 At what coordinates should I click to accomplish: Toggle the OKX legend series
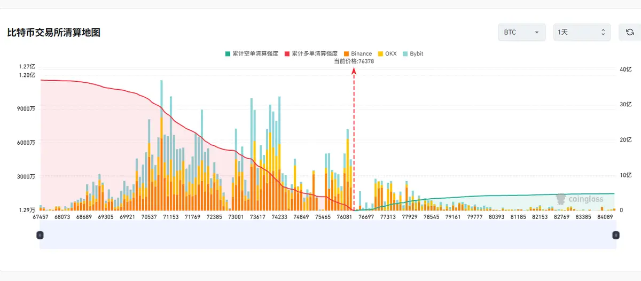click(387, 53)
